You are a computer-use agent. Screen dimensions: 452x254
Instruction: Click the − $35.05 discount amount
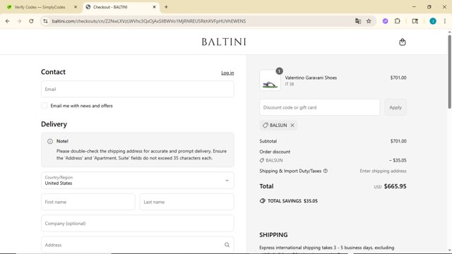398,160
